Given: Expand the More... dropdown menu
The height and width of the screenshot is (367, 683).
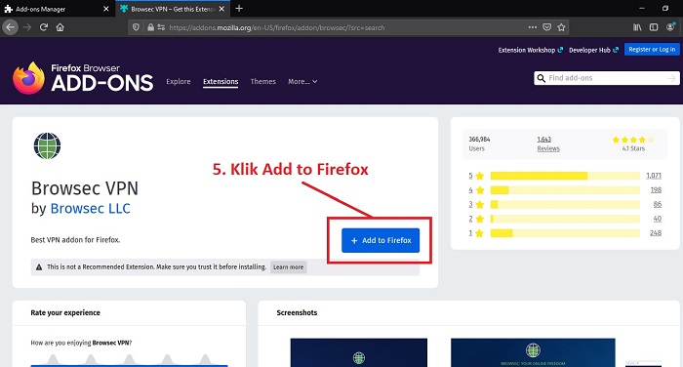Looking at the screenshot, I should 302,82.
